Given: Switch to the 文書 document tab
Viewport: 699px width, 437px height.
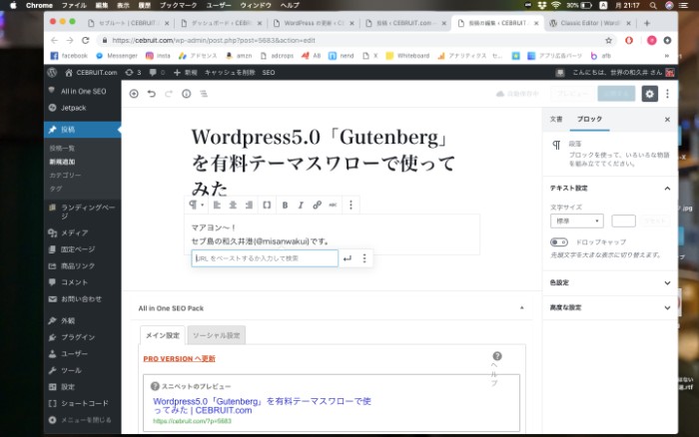Looking at the screenshot, I should pos(556,119).
